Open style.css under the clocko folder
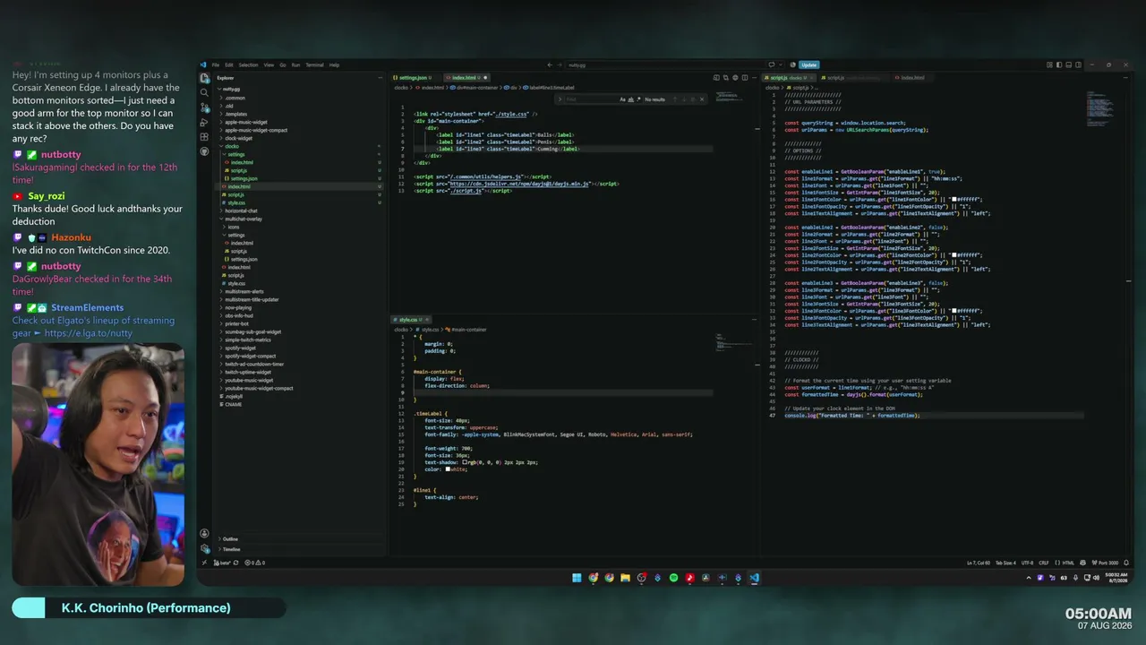 tap(236, 202)
